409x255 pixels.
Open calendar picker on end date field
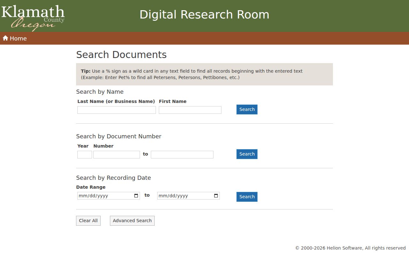tap(216, 196)
